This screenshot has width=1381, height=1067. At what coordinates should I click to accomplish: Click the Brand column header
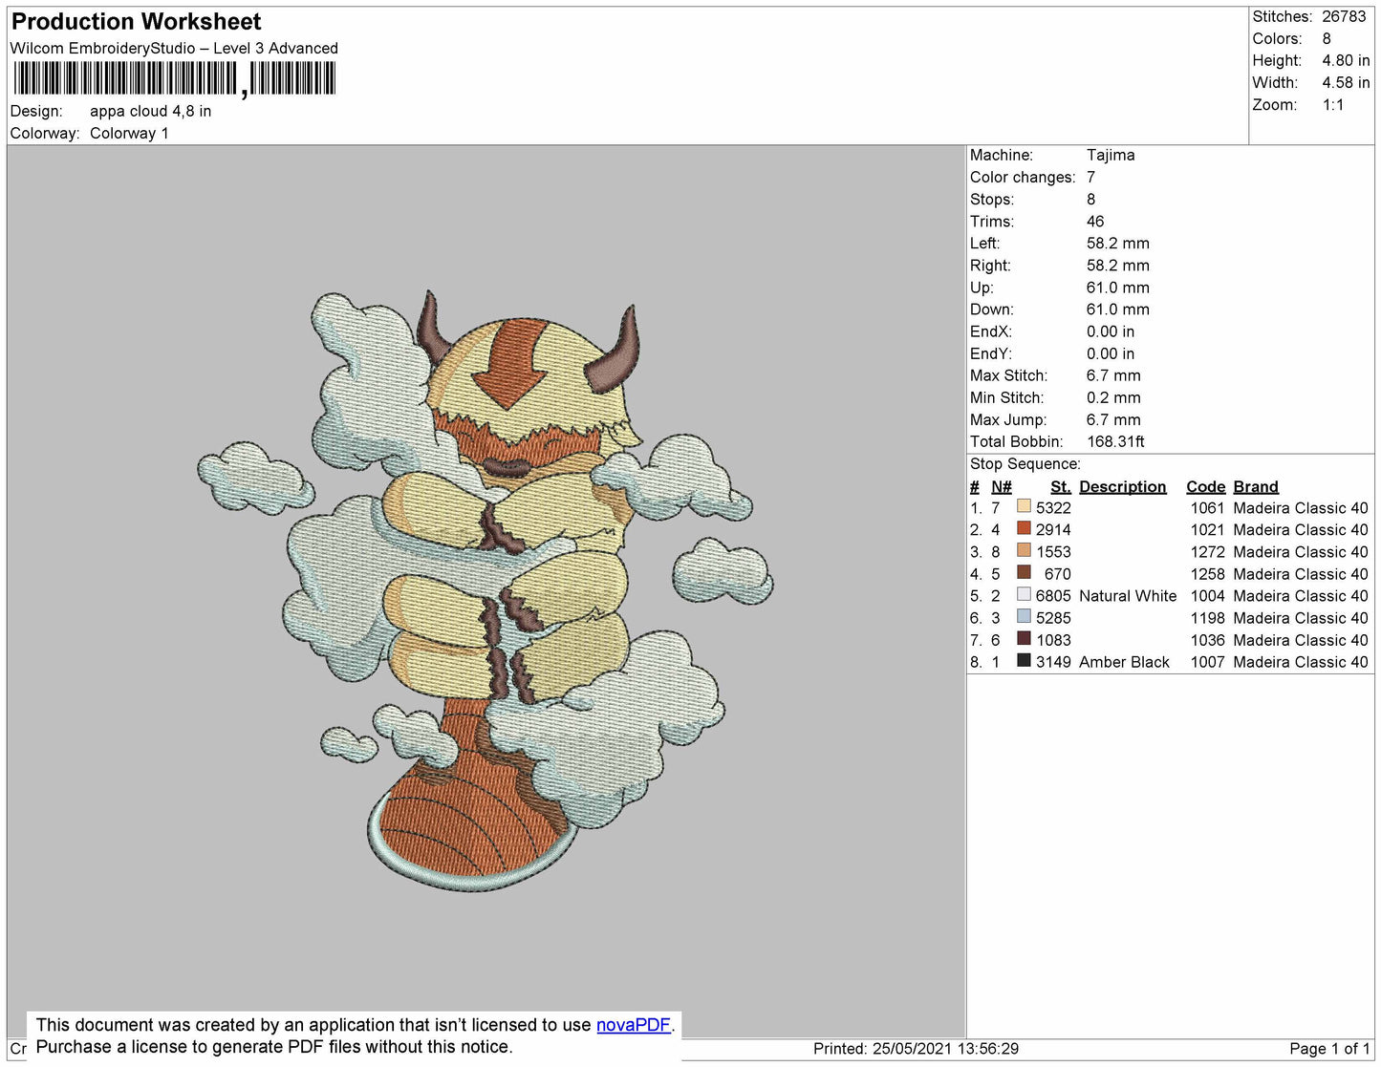1255,486
